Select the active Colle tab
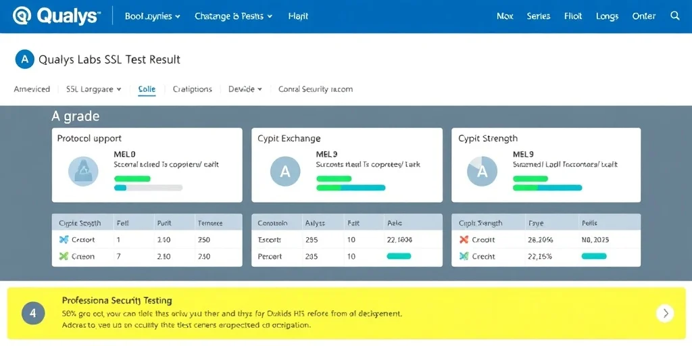 (147, 89)
